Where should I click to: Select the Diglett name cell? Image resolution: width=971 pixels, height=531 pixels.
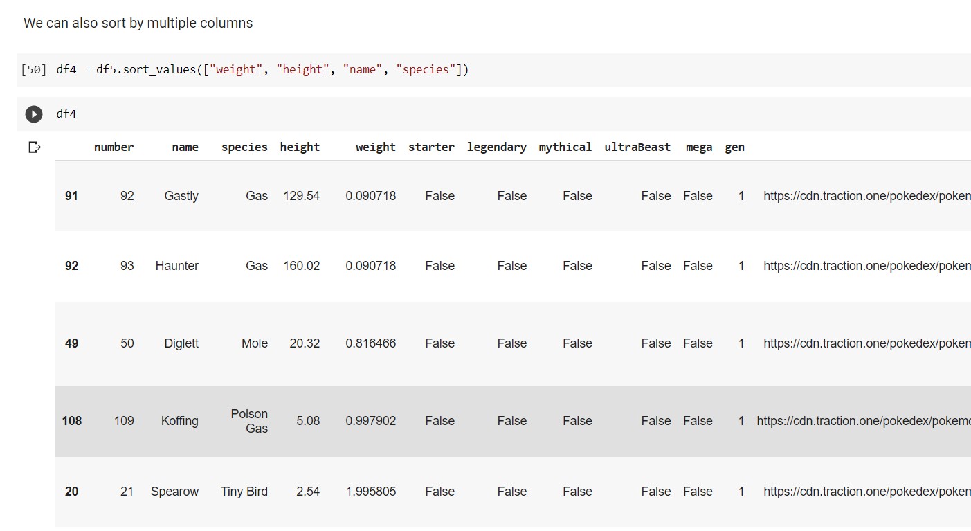coord(181,343)
